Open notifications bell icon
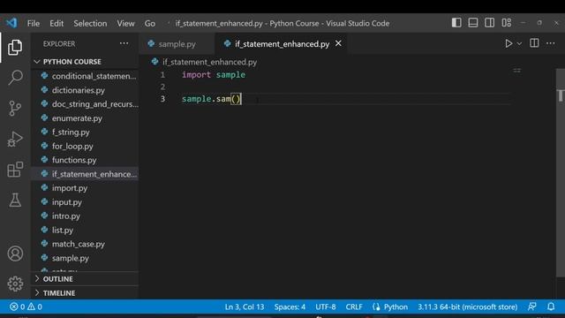This screenshot has height=318, width=565. point(551,307)
